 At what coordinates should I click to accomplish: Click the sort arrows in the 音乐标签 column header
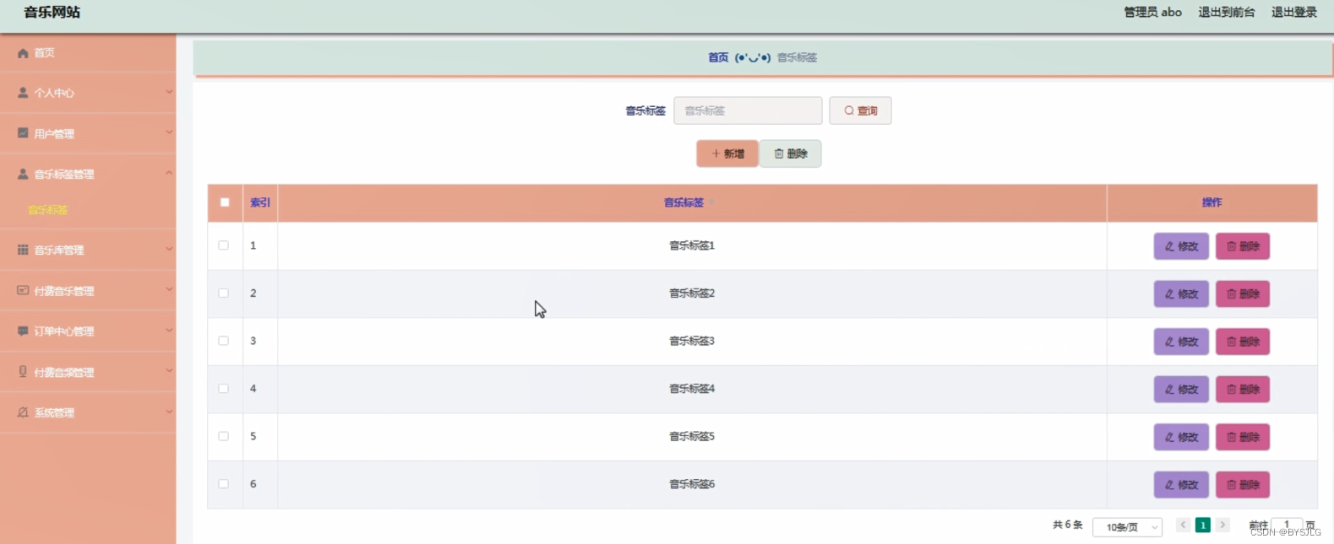tap(711, 202)
